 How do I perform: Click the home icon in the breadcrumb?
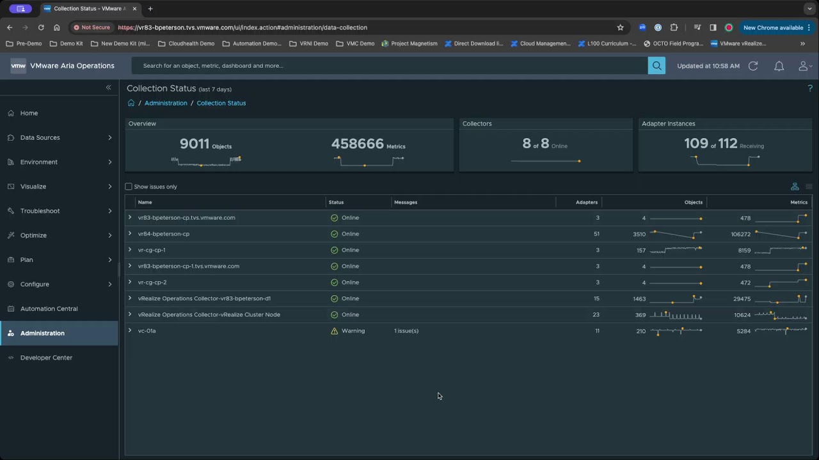coord(131,103)
